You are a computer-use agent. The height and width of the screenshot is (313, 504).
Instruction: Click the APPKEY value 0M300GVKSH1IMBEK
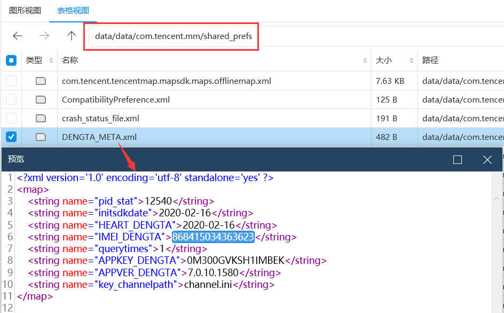235,260
